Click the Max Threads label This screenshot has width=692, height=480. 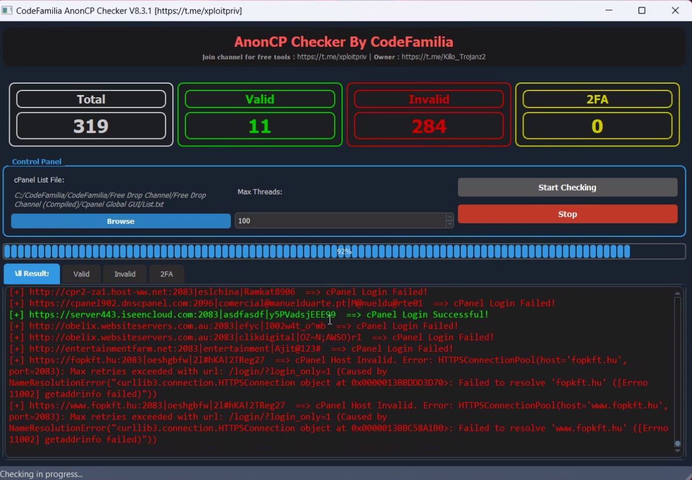tap(259, 192)
